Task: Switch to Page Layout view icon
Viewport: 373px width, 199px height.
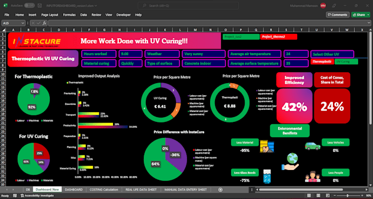Action: coord(318,196)
